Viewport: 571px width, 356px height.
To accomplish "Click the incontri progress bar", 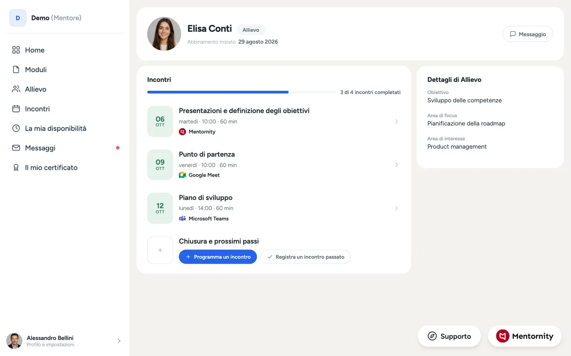I will 241,92.
